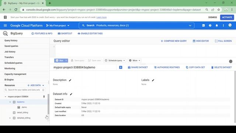Screen dimensions: 236x133
Task: Open BI Engine
Action: [x=9, y=80]
